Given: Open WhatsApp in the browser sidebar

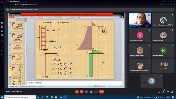Looking at the screenshot, I should click(2, 23).
